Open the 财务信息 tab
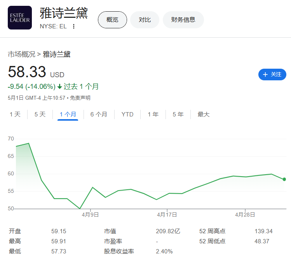 (183, 20)
